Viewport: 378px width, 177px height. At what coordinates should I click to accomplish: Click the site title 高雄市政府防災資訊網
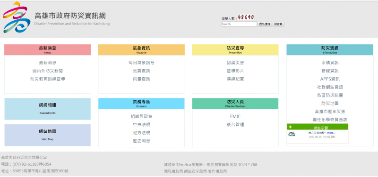click(70, 16)
